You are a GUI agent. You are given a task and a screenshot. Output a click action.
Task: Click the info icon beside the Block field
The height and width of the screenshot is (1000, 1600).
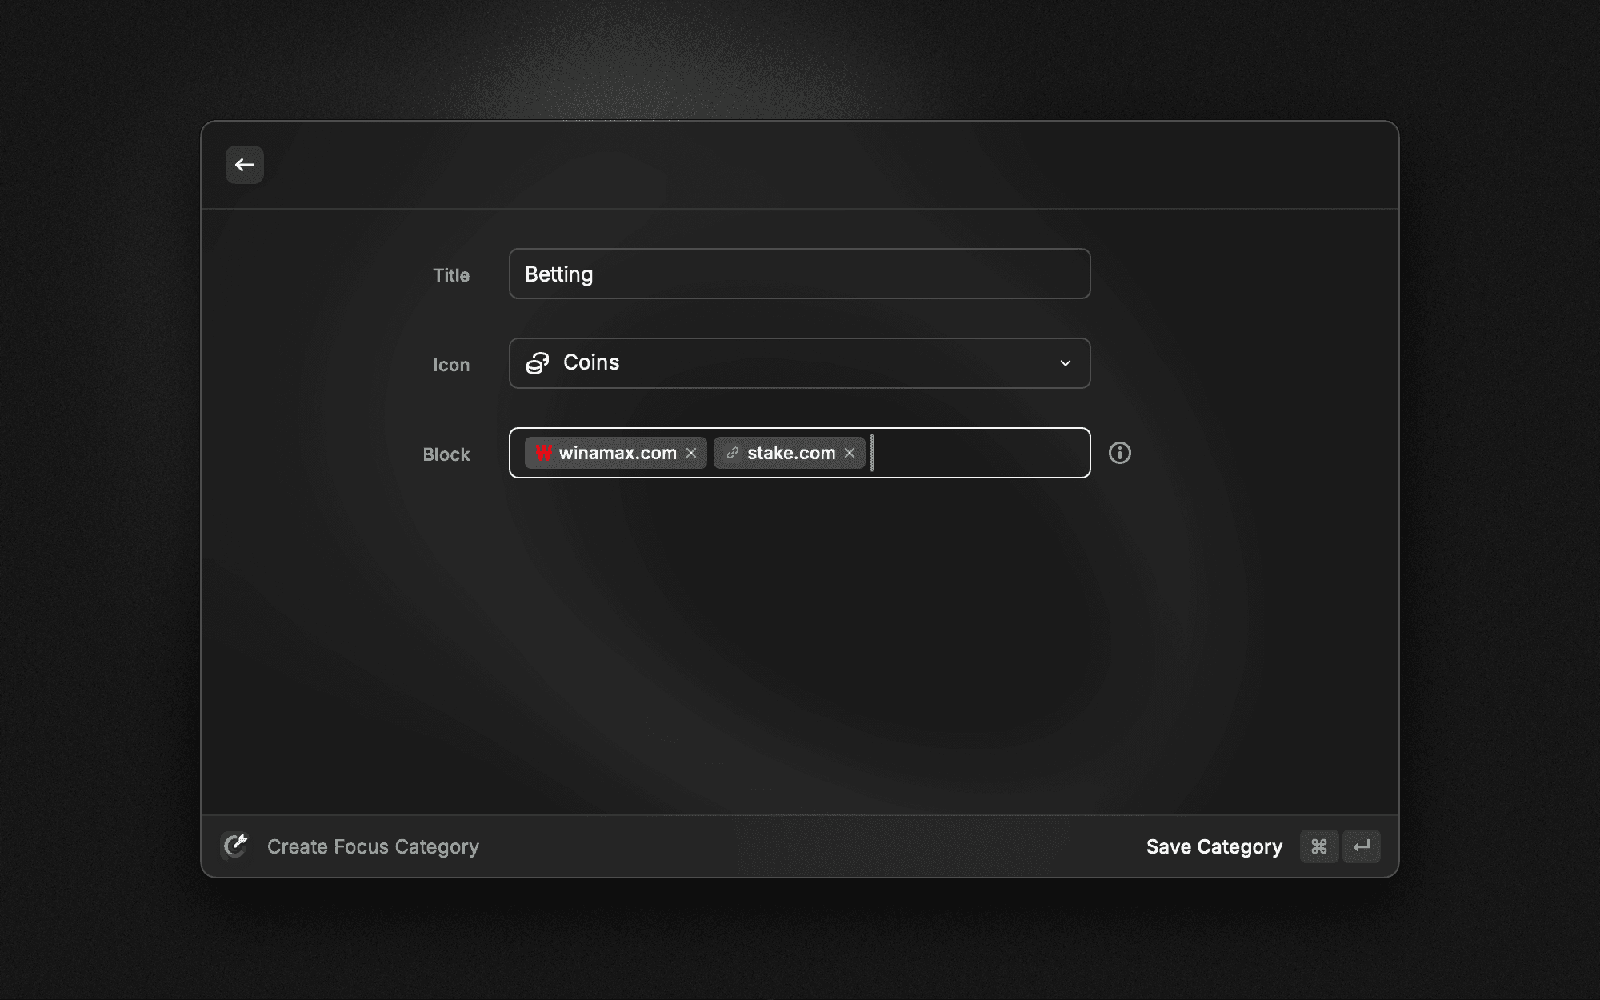[1119, 453]
